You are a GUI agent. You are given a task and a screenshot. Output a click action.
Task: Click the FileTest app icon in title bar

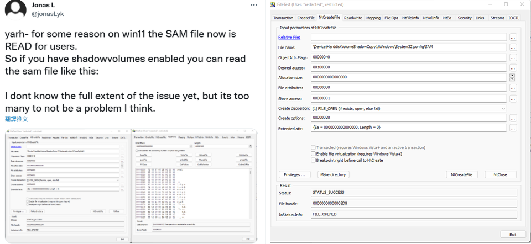pyautogui.click(x=273, y=4)
